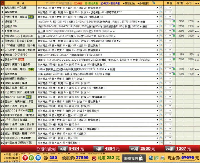
Task: Click the green 購 icon on the CASE 機殼 row
Action: [x=174, y=69]
